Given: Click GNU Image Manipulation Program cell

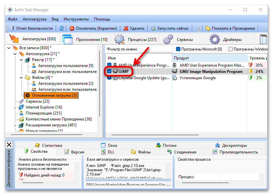Looking at the screenshot, I should coord(211,72).
